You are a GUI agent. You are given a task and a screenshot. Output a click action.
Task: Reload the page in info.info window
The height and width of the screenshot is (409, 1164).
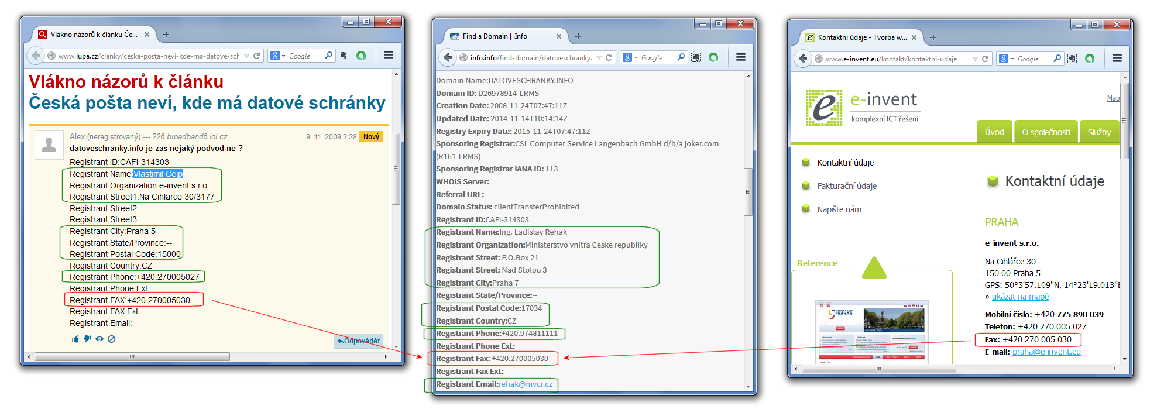(609, 57)
